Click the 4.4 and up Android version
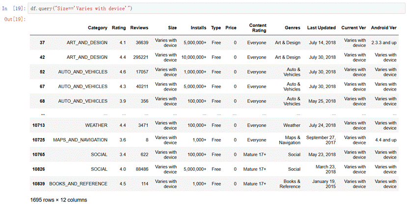The height and width of the screenshot is (208, 407). click(x=386, y=140)
